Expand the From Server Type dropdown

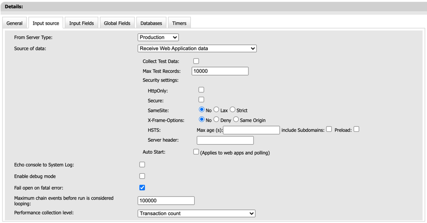pyautogui.click(x=158, y=37)
